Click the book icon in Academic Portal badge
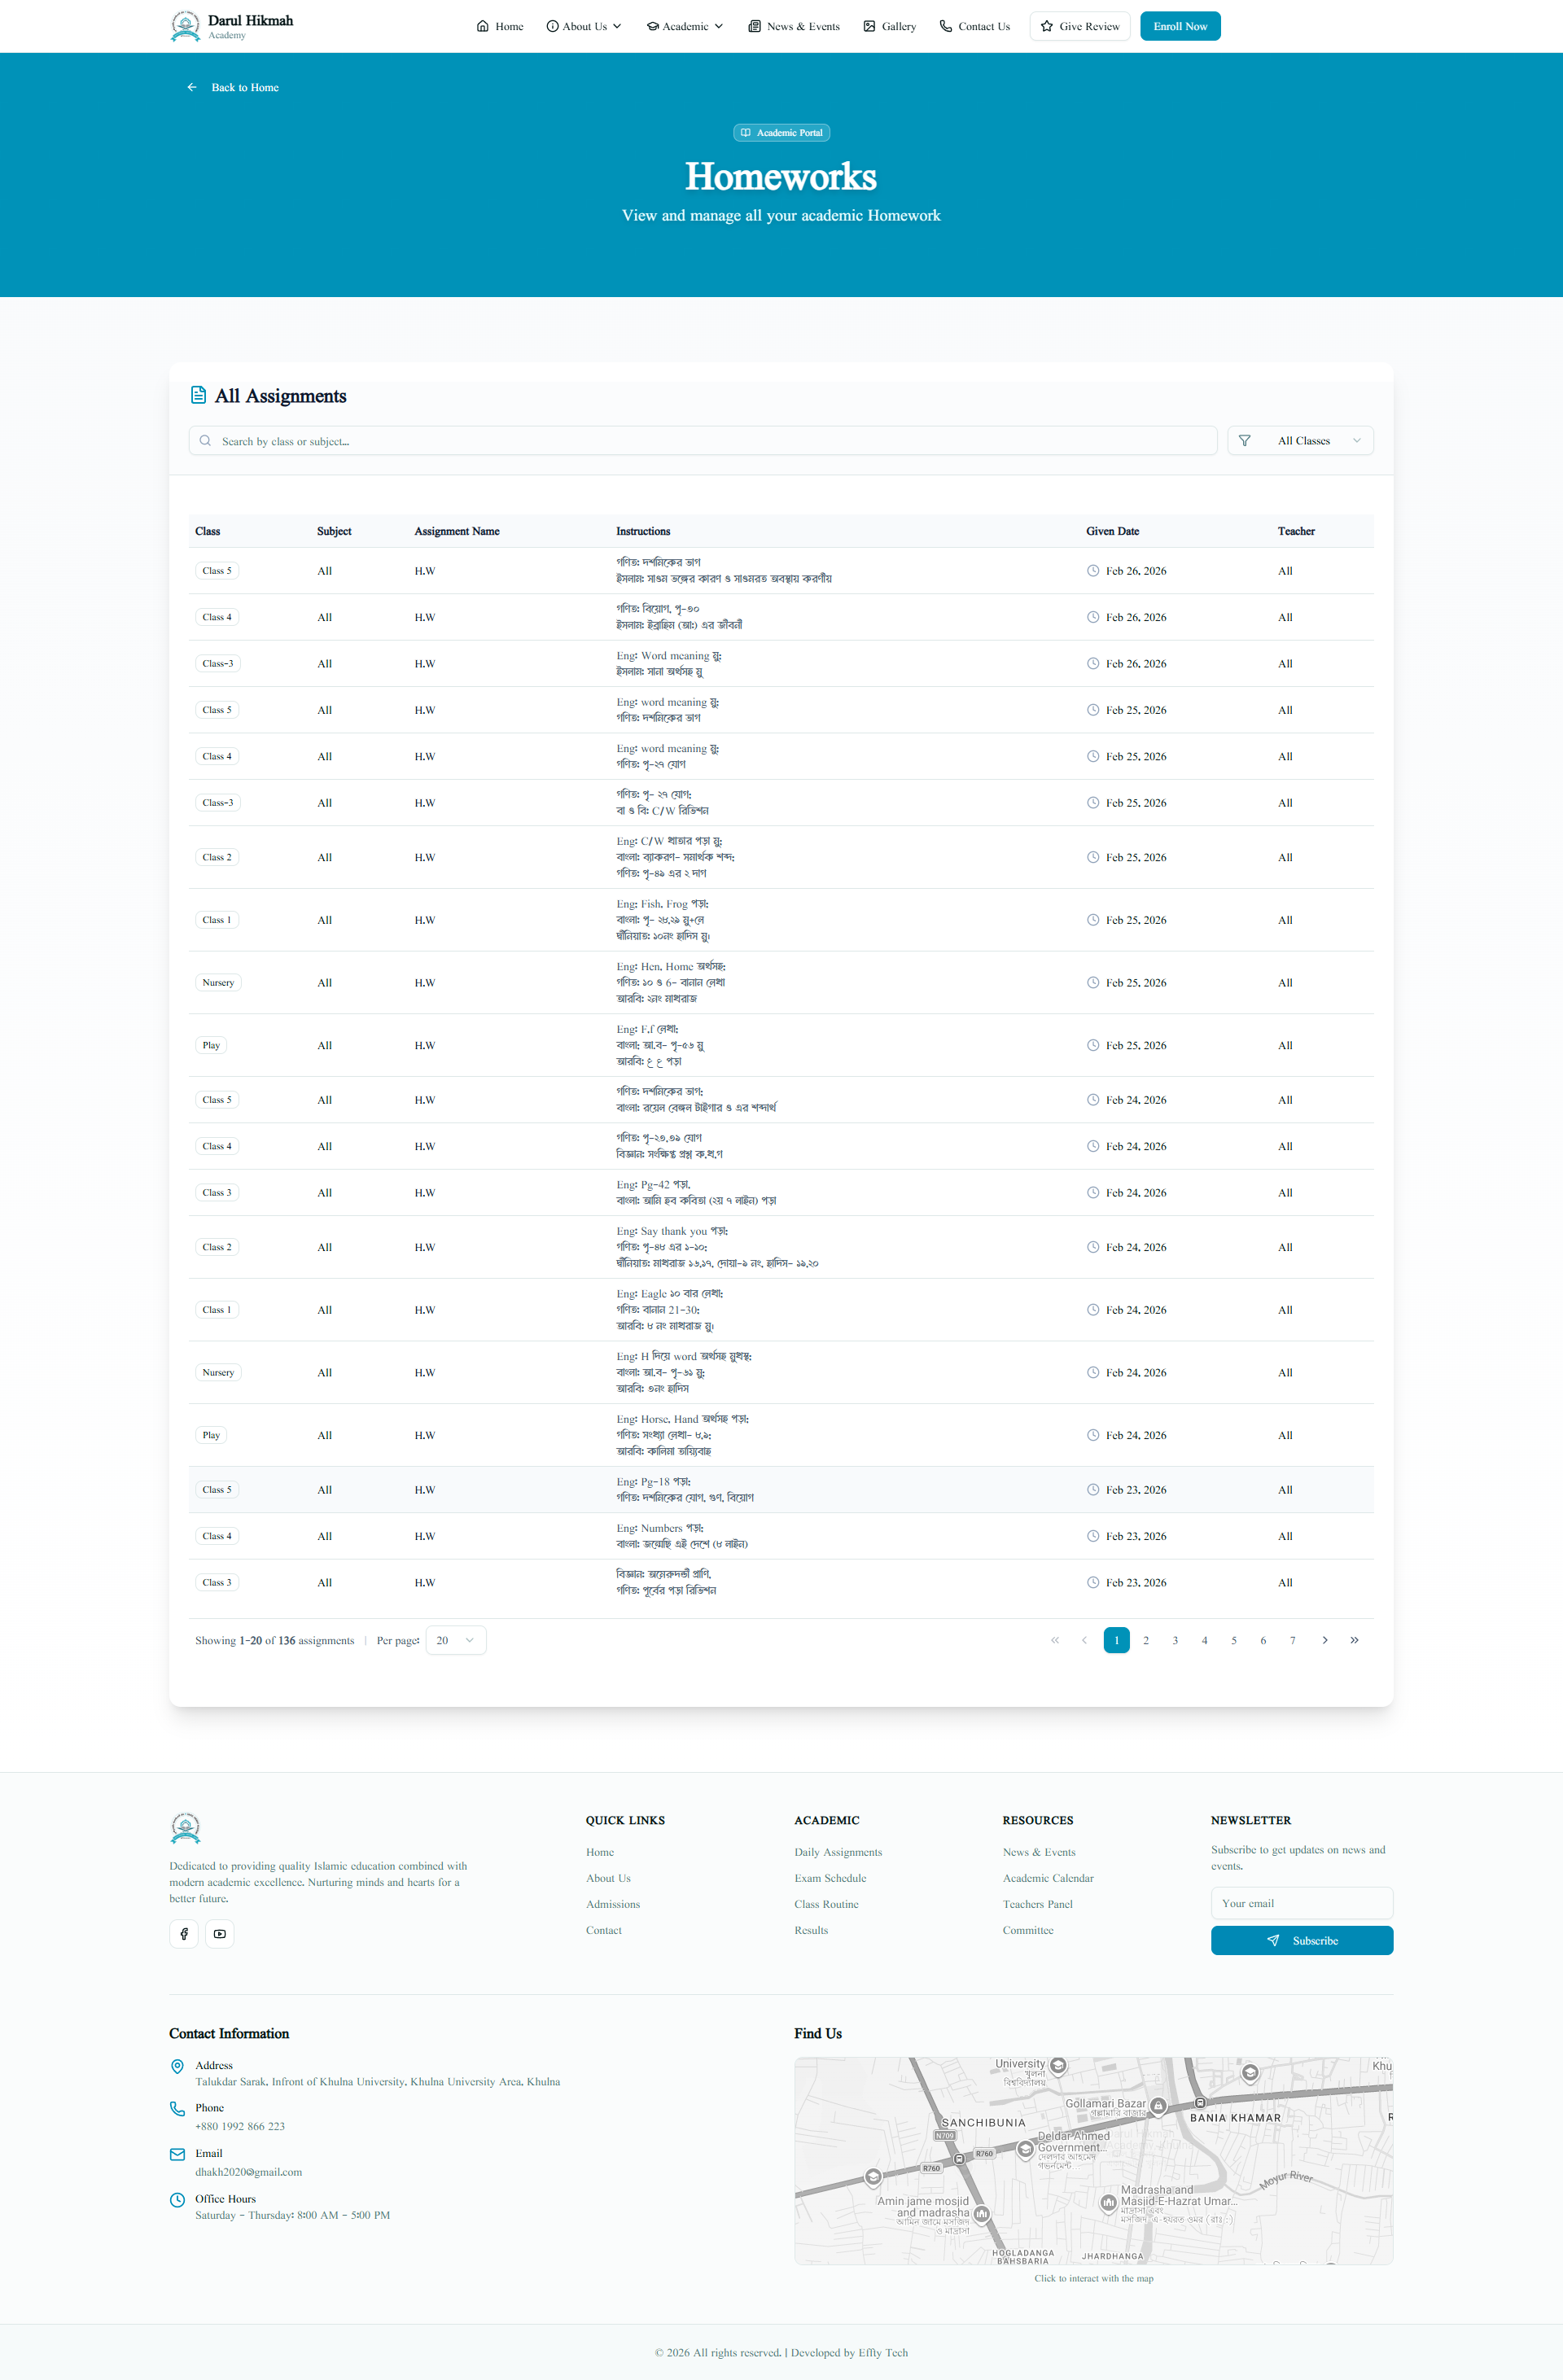This screenshot has height=2380, width=1563. [x=745, y=132]
